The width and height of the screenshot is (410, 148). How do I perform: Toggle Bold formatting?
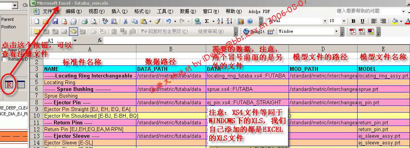353,21
